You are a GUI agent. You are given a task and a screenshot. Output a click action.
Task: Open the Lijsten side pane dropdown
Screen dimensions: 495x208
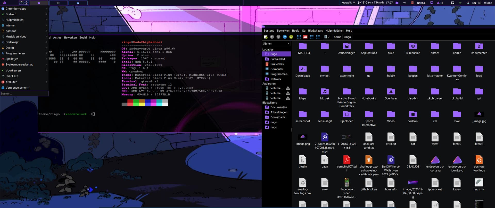276,44
